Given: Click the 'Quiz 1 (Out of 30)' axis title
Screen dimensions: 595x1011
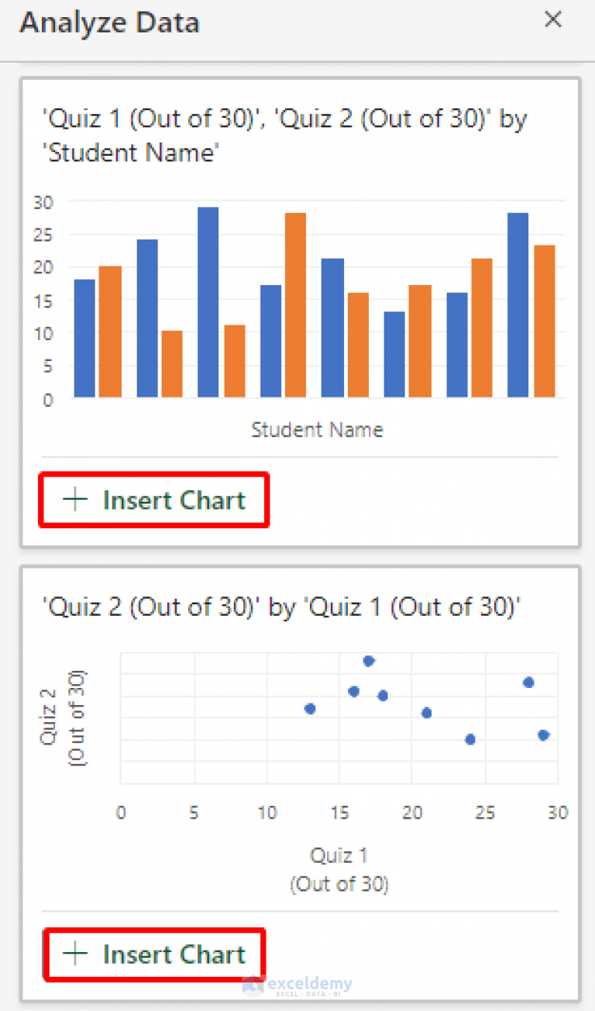Looking at the screenshot, I should (x=339, y=868).
